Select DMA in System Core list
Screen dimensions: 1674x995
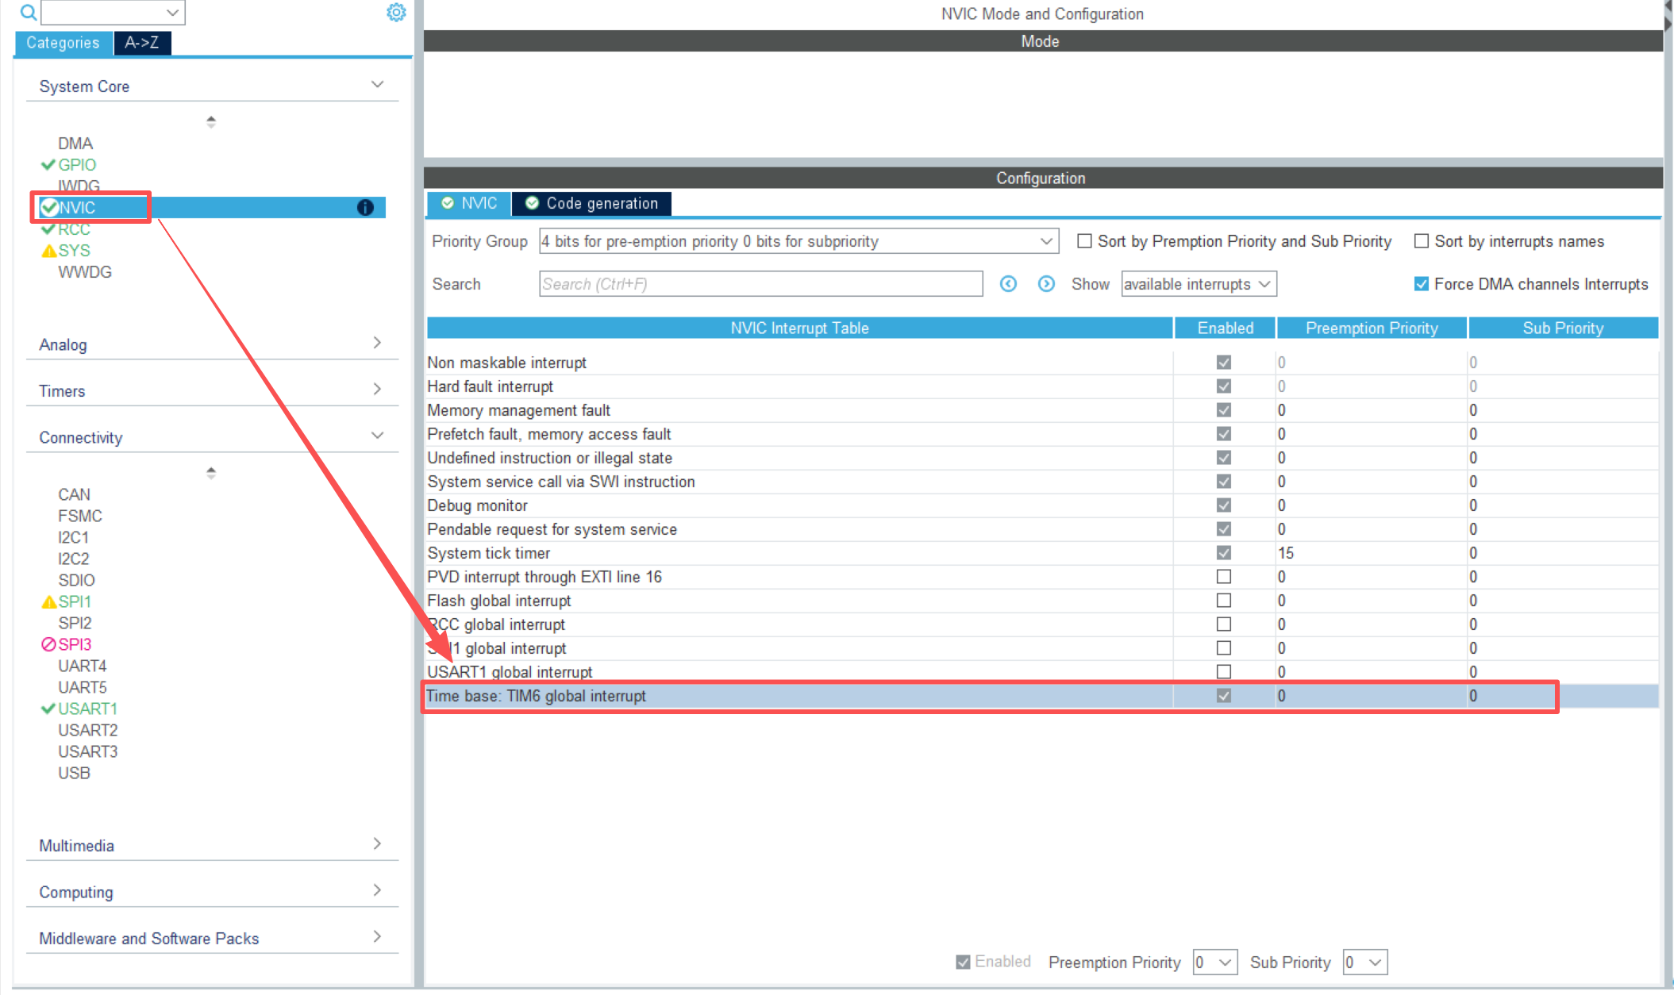click(75, 144)
